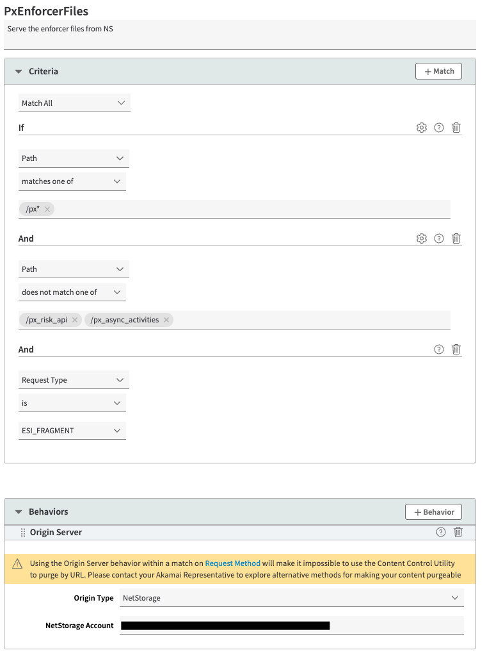Click the + Behavior button
Viewport: 487px width, 657px height.
tap(433, 512)
